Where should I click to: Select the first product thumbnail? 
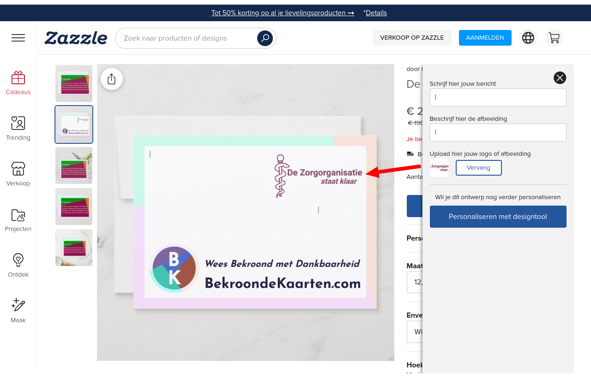74,83
